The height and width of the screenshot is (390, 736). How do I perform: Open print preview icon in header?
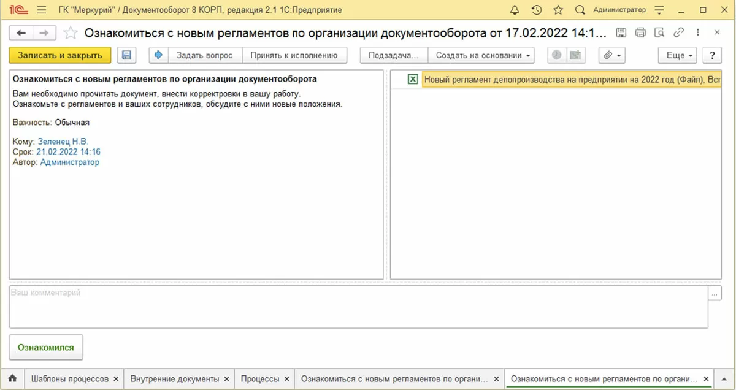coord(659,32)
